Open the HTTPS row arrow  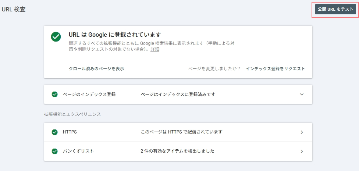coord(302,132)
